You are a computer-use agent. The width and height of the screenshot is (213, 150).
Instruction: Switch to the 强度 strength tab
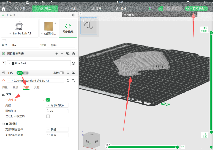point(15,87)
